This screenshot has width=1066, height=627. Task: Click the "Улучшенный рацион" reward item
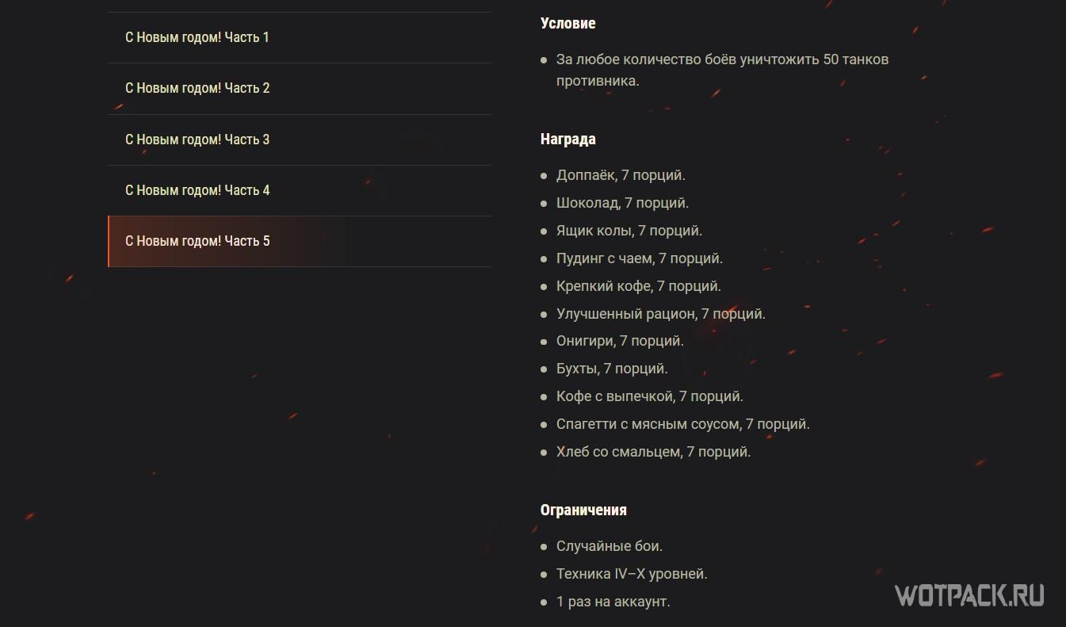pos(660,314)
